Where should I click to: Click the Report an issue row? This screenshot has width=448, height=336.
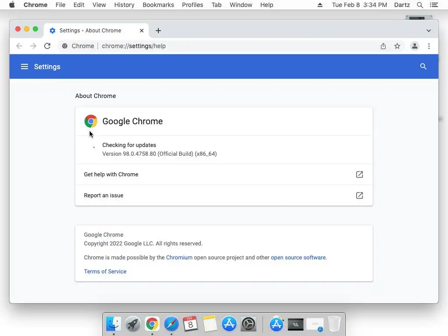click(x=224, y=196)
